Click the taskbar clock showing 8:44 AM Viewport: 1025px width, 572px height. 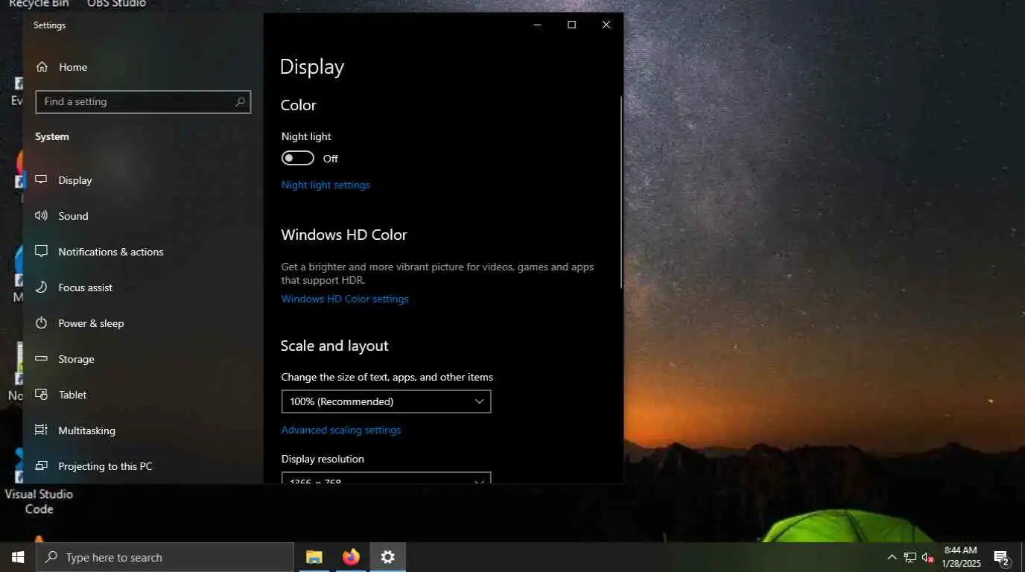[x=960, y=557]
